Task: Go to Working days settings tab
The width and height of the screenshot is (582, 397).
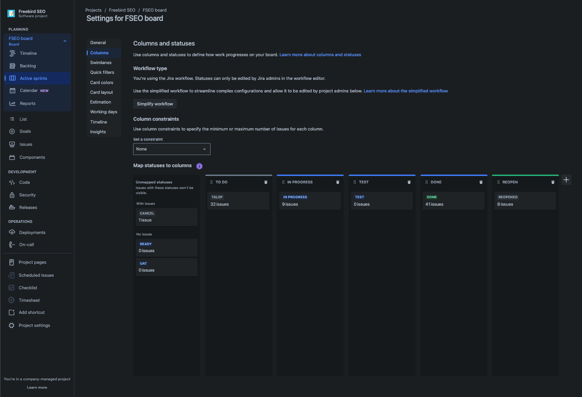Action: pos(103,112)
